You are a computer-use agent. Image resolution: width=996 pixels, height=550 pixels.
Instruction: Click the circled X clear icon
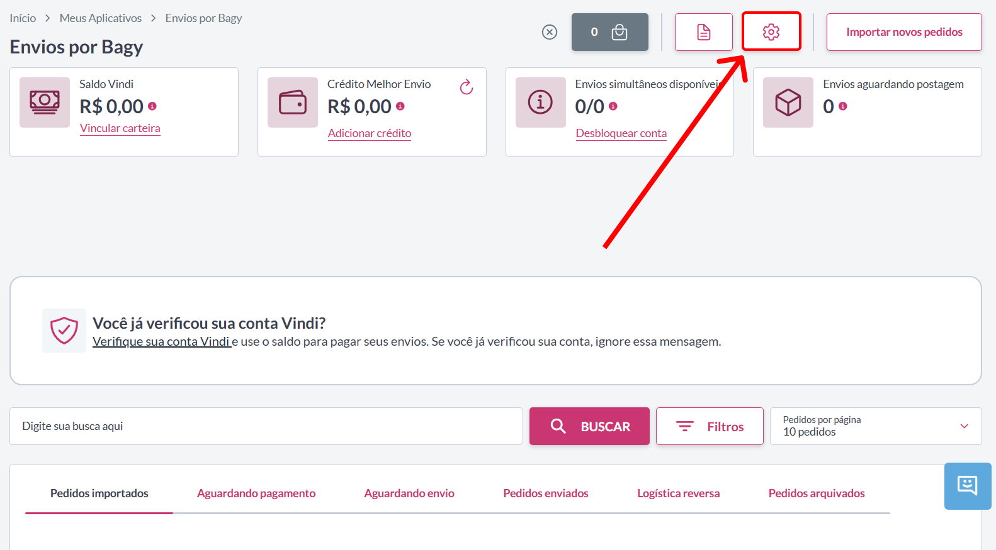[550, 32]
